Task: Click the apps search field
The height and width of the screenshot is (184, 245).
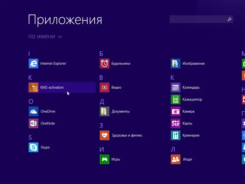Action: point(201,19)
